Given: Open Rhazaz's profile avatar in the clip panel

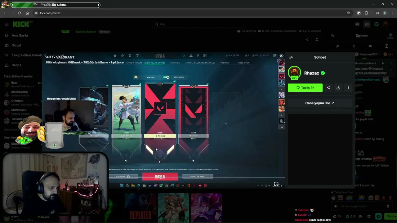Looking at the screenshot, I should coord(294,73).
